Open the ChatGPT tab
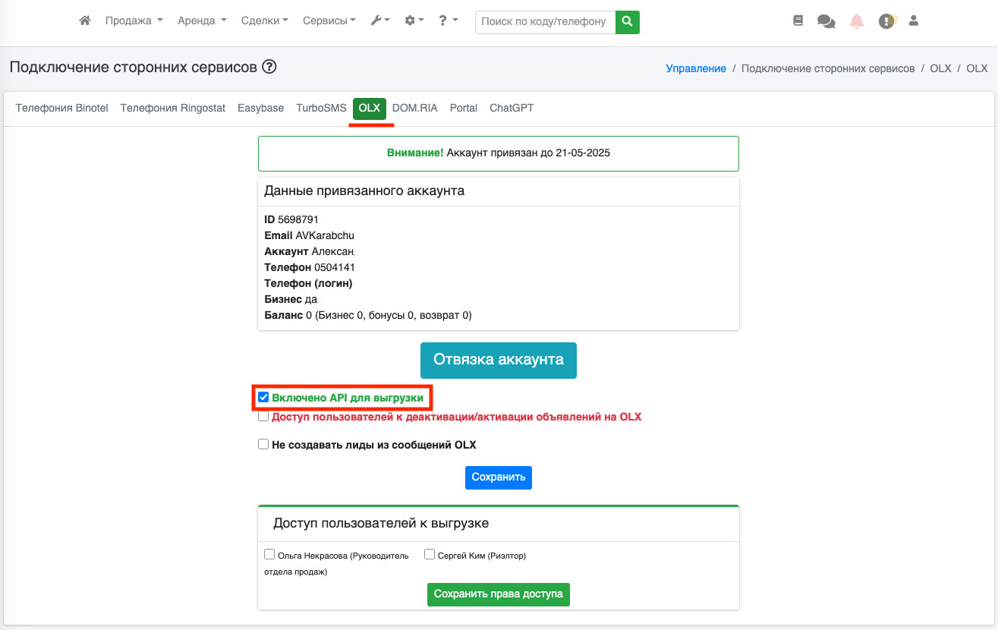 (512, 108)
